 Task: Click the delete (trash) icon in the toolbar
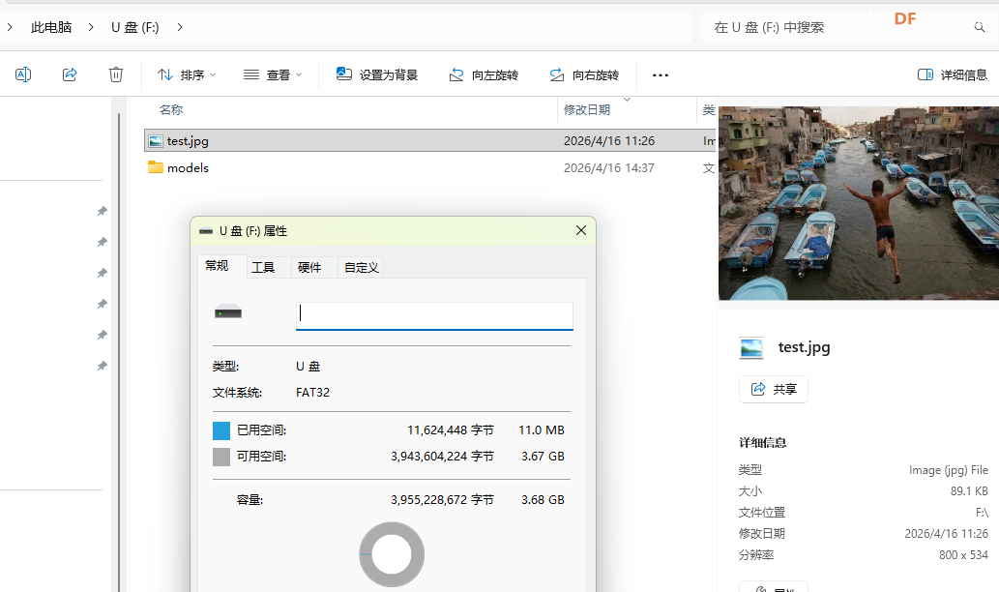pyautogui.click(x=115, y=74)
